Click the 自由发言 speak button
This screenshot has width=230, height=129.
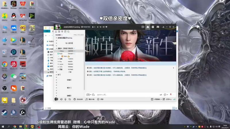[x=78, y=99]
